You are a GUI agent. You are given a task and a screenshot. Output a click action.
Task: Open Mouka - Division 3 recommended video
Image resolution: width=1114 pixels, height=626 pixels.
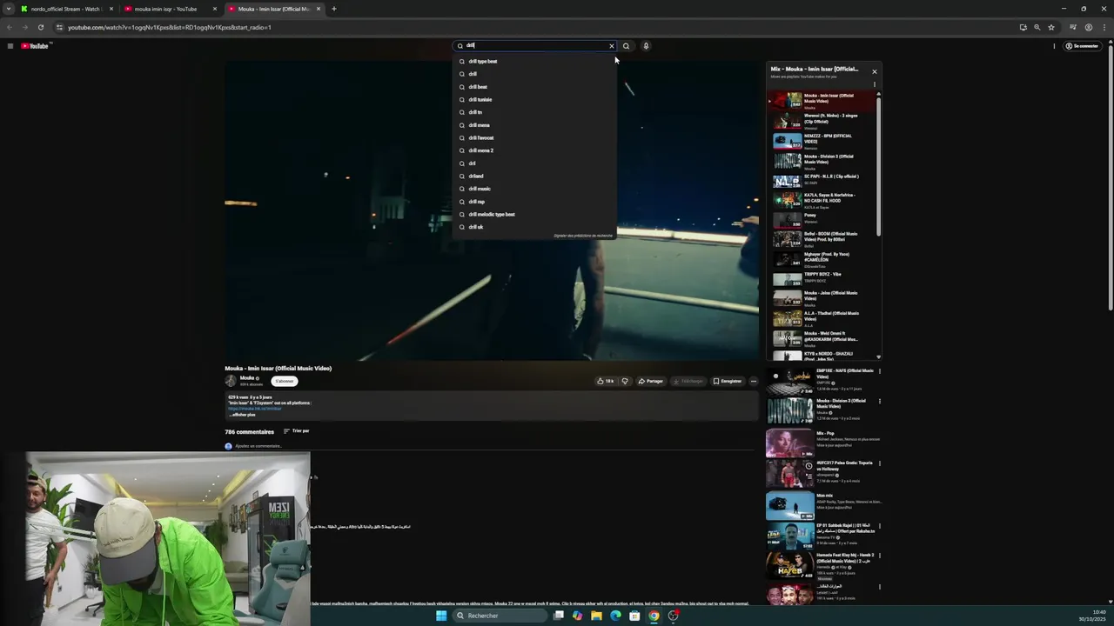click(820, 411)
